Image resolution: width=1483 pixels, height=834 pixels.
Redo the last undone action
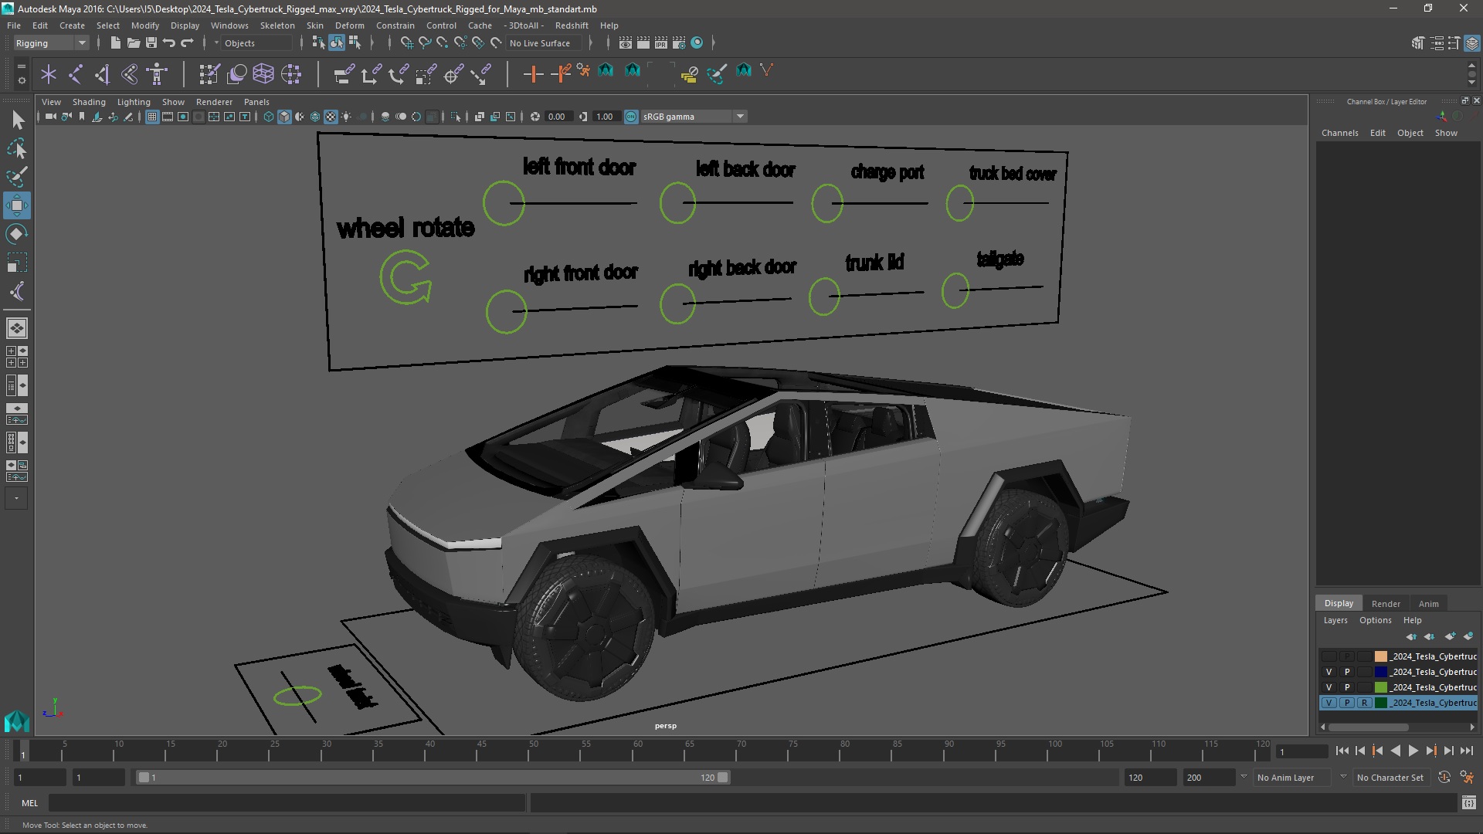186,42
